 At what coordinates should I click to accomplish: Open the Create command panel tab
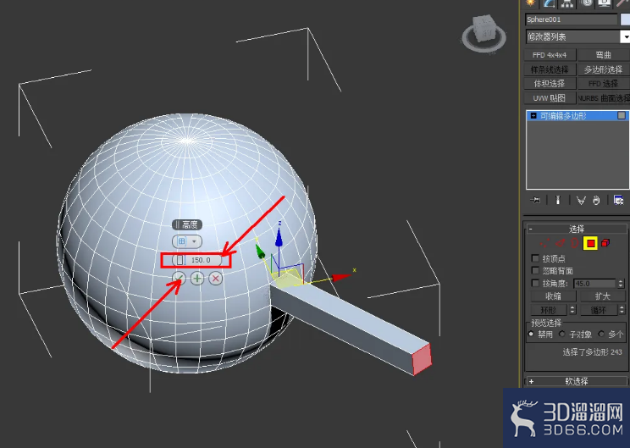point(531,3)
